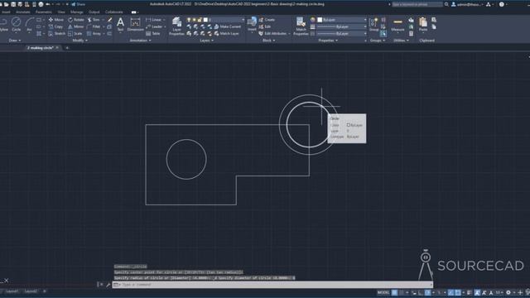The width and height of the screenshot is (530, 298).
Task: Open the View ribbon tab
Action: [61, 12]
